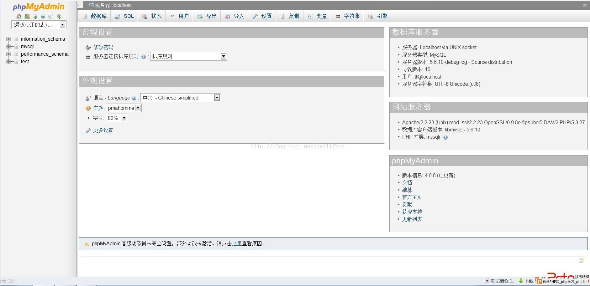This screenshot has height=286, width=590.
Task: Open the 设置 settings tab
Action: coord(262,16)
